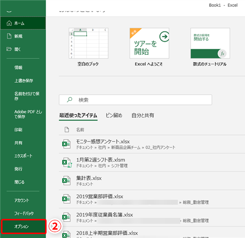245x238 pixels.
Task: Click the Home icon in sidebar
Action: click(x=9, y=23)
